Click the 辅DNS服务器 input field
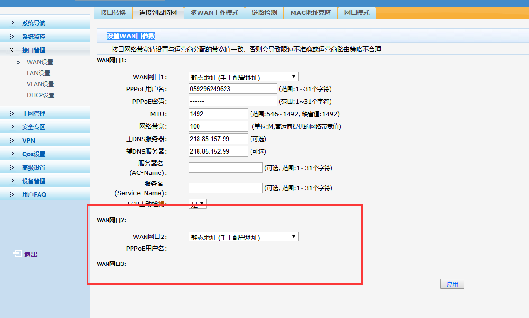The image size is (529, 318). pos(218,151)
